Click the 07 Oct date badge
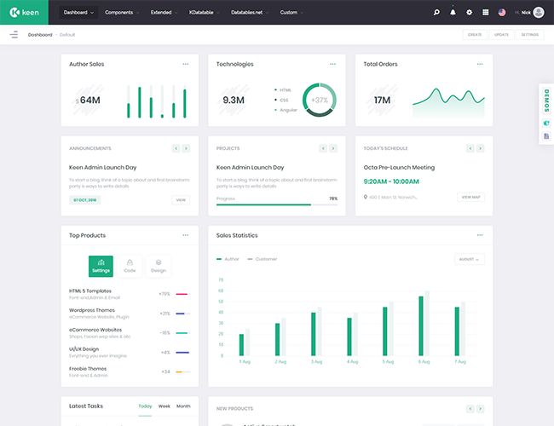This screenshot has width=554, height=426. tap(84, 200)
